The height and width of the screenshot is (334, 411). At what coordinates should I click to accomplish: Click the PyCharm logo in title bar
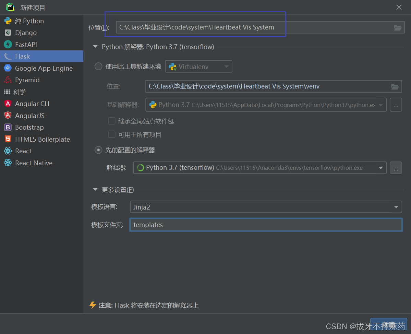coord(10,7)
